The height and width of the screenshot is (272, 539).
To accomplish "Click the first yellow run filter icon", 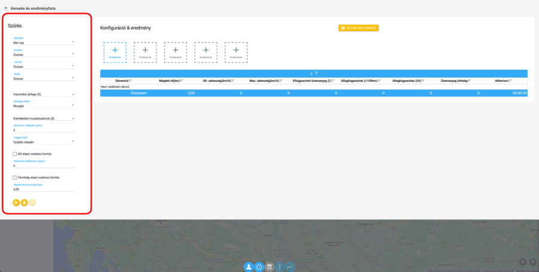I will coord(16,203).
